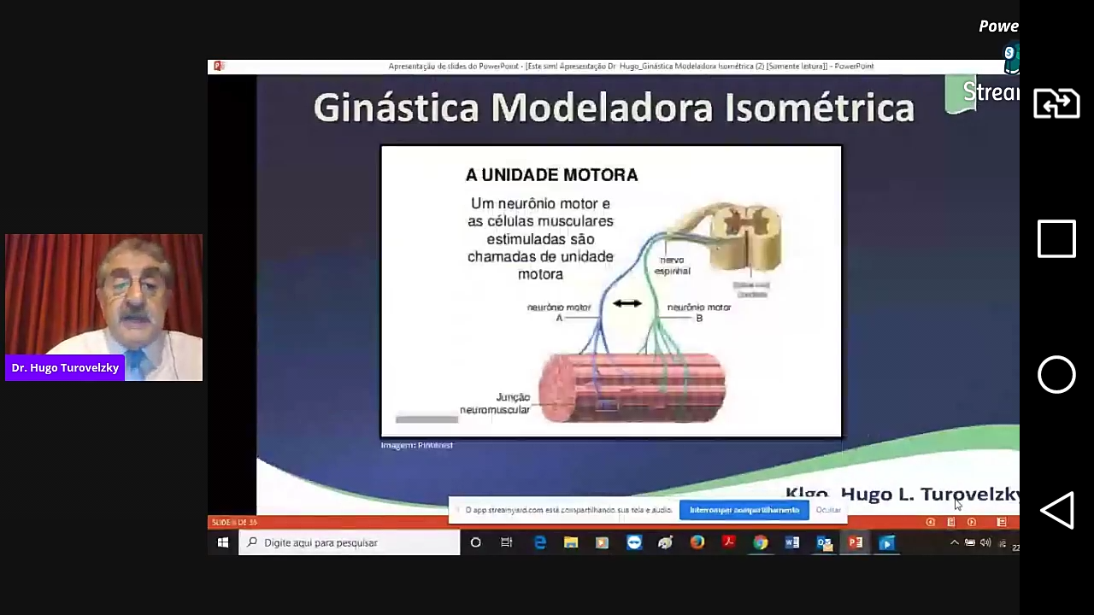The height and width of the screenshot is (615, 1094).
Task: Tap the screen rotation switch icon
Action: (1056, 103)
